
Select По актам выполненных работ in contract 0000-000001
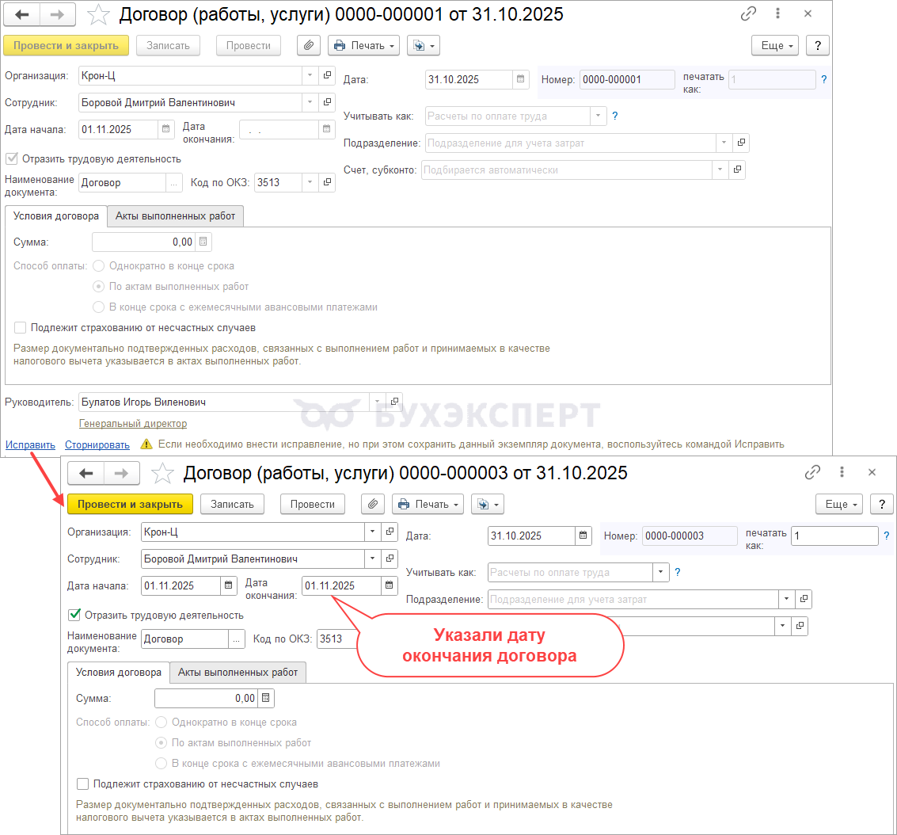click(98, 286)
